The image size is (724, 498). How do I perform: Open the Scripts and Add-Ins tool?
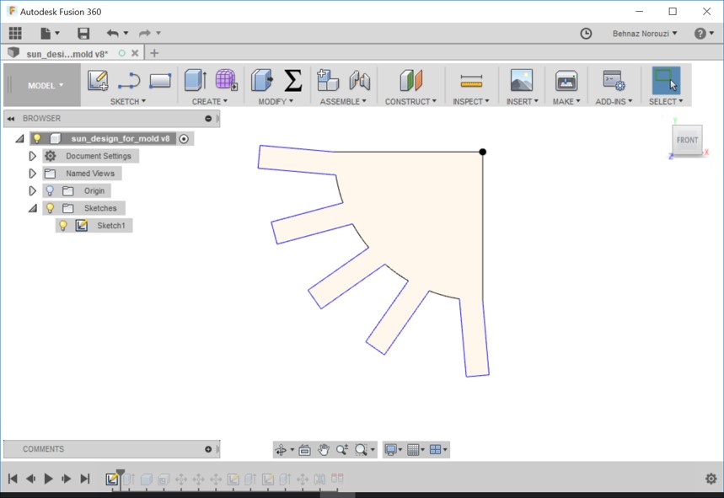[614, 80]
